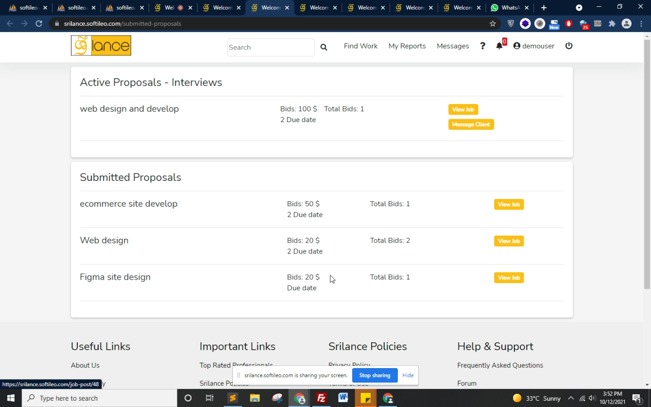Open the notifications bell icon
Image resolution: width=651 pixels, height=407 pixels.
(x=499, y=46)
